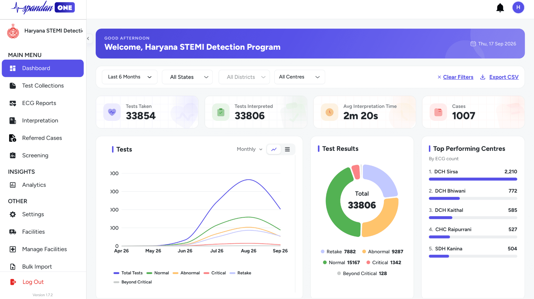Change the Monthly interval dropdown
Screen dimensions: 534x299
(x=249, y=149)
